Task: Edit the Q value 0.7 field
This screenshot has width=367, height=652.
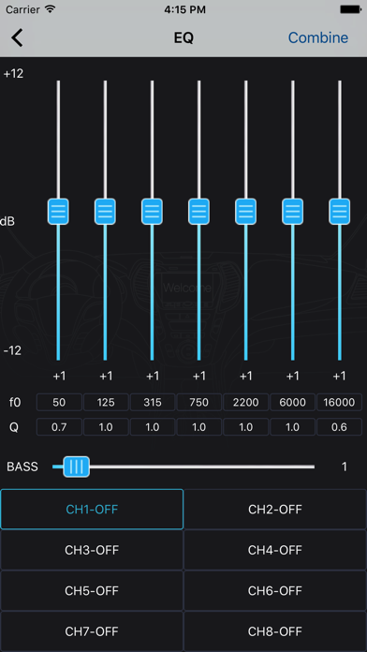Action: [59, 427]
